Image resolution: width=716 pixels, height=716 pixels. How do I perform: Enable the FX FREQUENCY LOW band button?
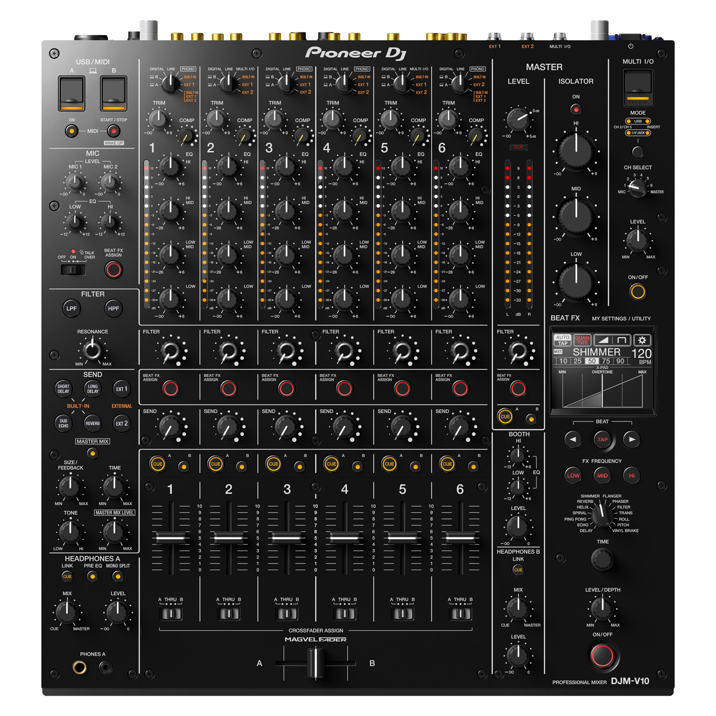pos(573,475)
